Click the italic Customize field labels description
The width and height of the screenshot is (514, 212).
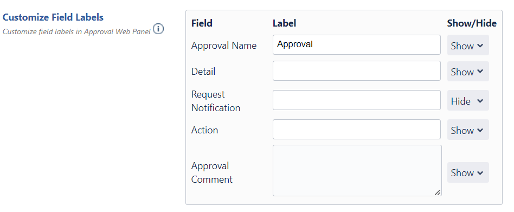coord(76,32)
